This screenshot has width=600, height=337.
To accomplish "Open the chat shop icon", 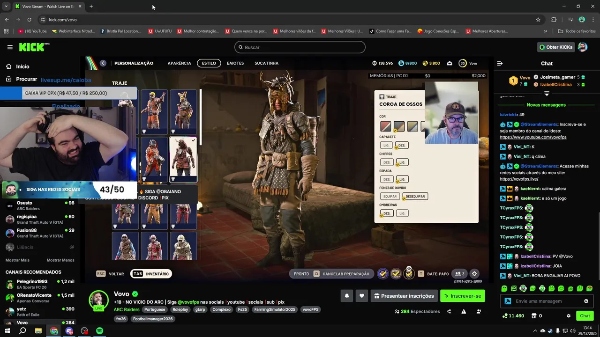I will click(x=533, y=316).
